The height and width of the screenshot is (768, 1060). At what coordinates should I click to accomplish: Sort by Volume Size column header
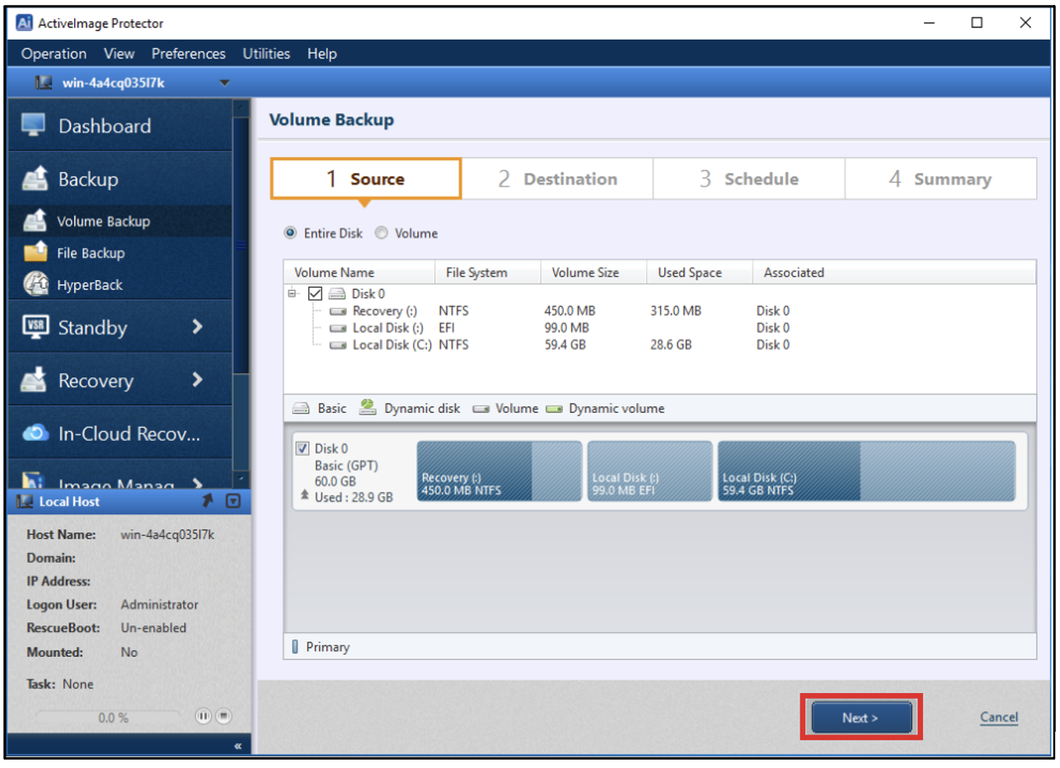593,272
